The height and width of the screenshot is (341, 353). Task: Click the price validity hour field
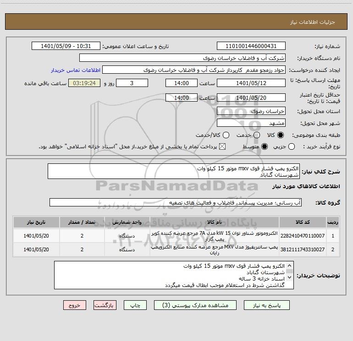pyautogui.click(x=182, y=97)
